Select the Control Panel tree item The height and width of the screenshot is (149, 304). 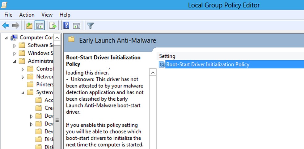(x=45, y=69)
